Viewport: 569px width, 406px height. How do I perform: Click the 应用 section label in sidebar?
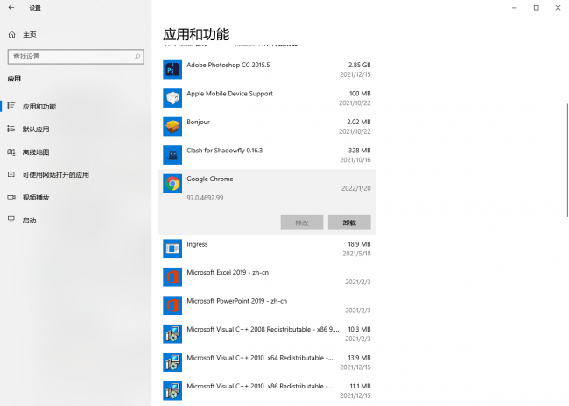14,79
